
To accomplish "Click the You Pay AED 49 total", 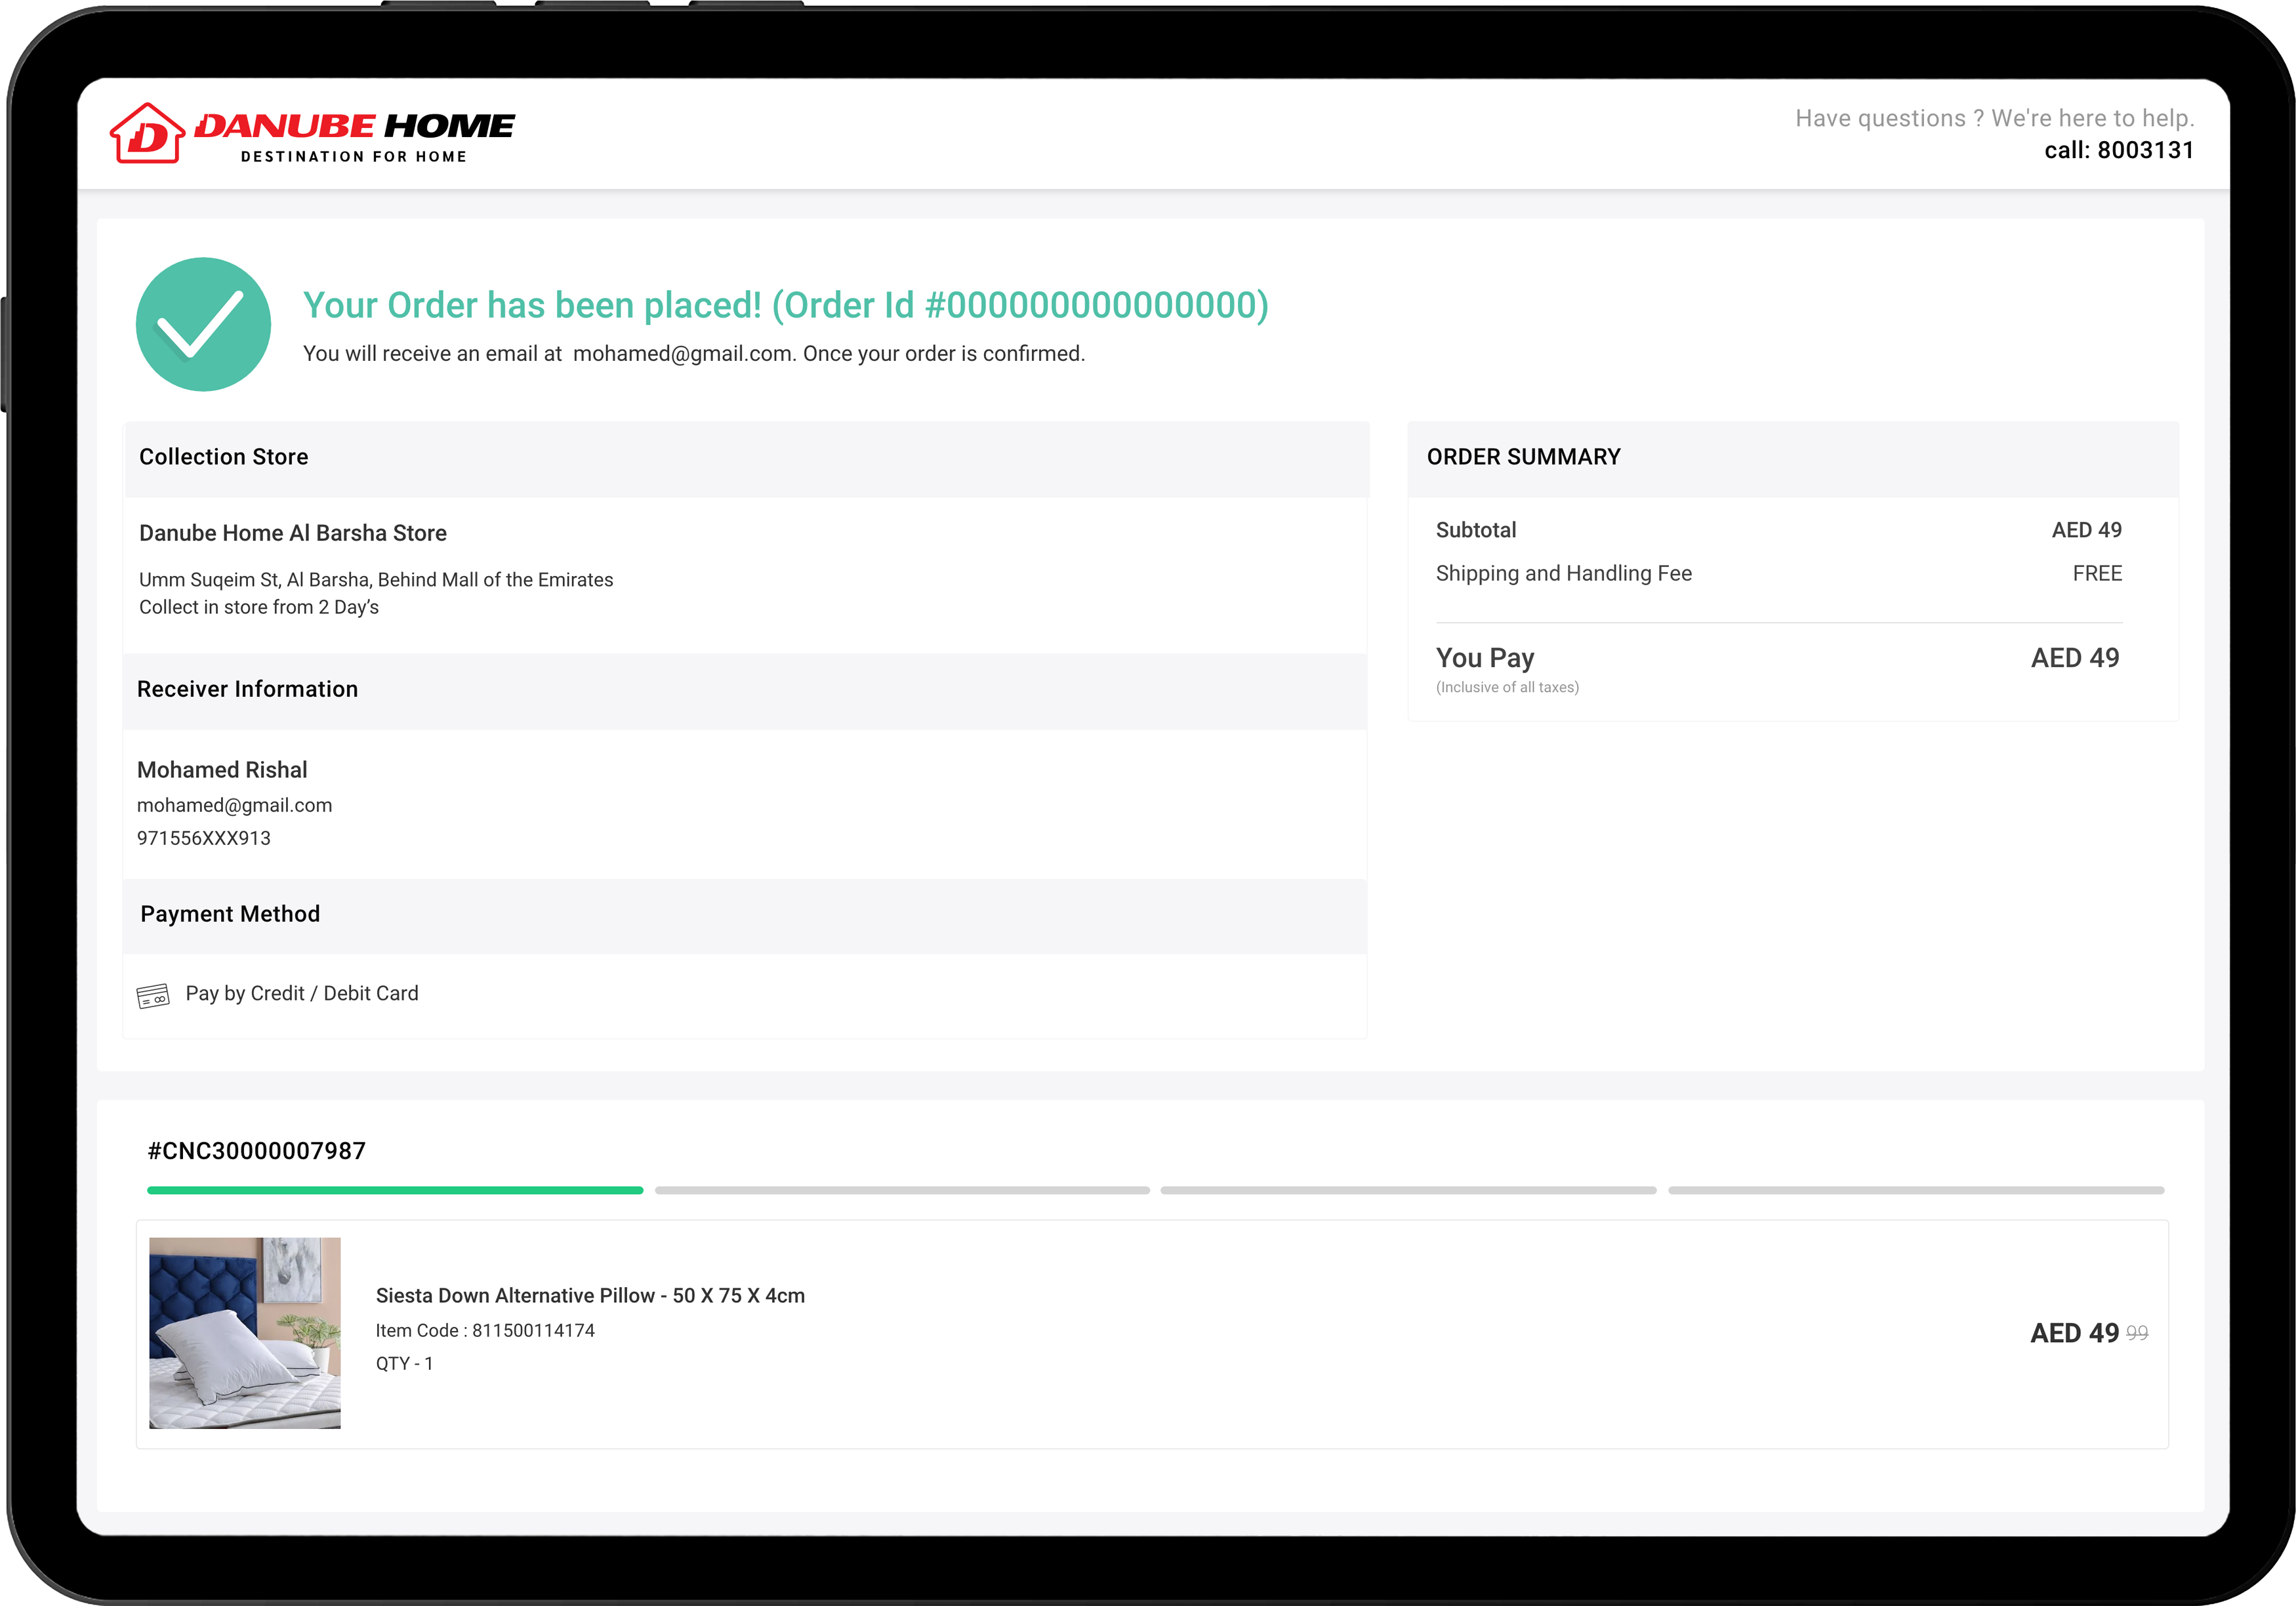I will tap(2074, 658).
